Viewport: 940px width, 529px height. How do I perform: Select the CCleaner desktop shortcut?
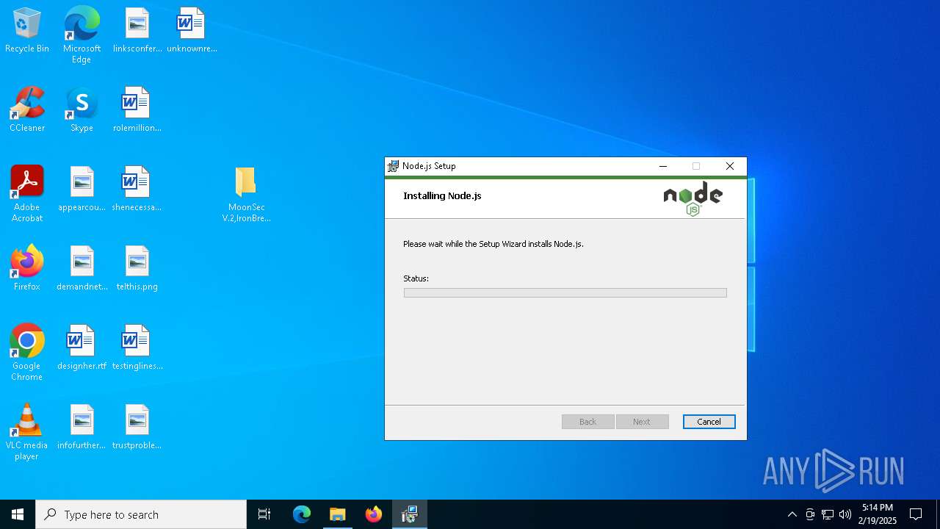click(27, 109)
